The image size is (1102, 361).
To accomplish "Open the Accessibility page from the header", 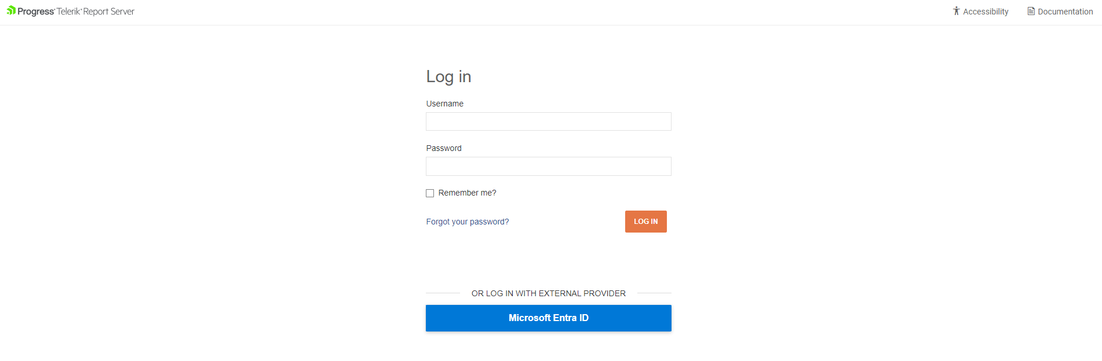I will click(986, 11).
